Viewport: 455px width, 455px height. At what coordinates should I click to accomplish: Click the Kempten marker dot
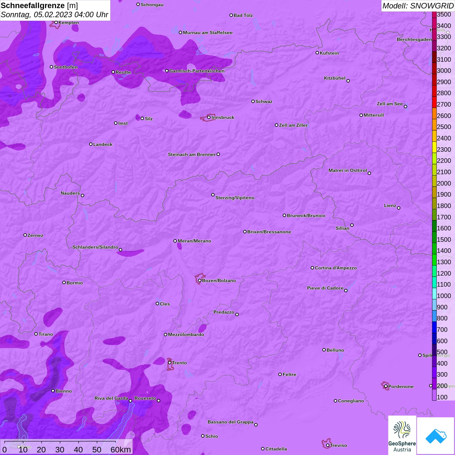(x=56, y=22)
